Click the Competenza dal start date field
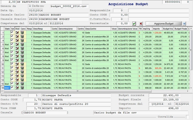193x120 pixels. [x=36, y=24]
